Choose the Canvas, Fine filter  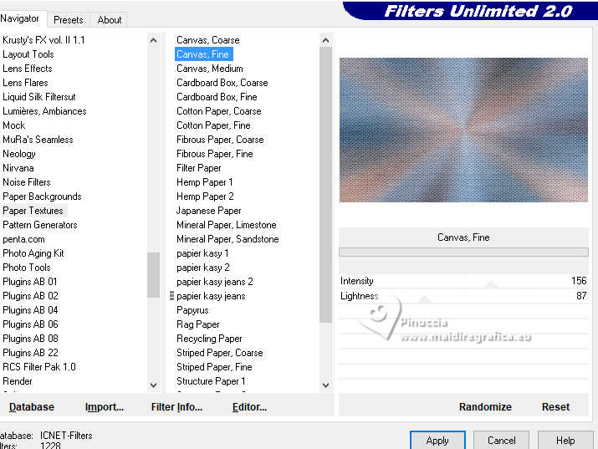202,54
